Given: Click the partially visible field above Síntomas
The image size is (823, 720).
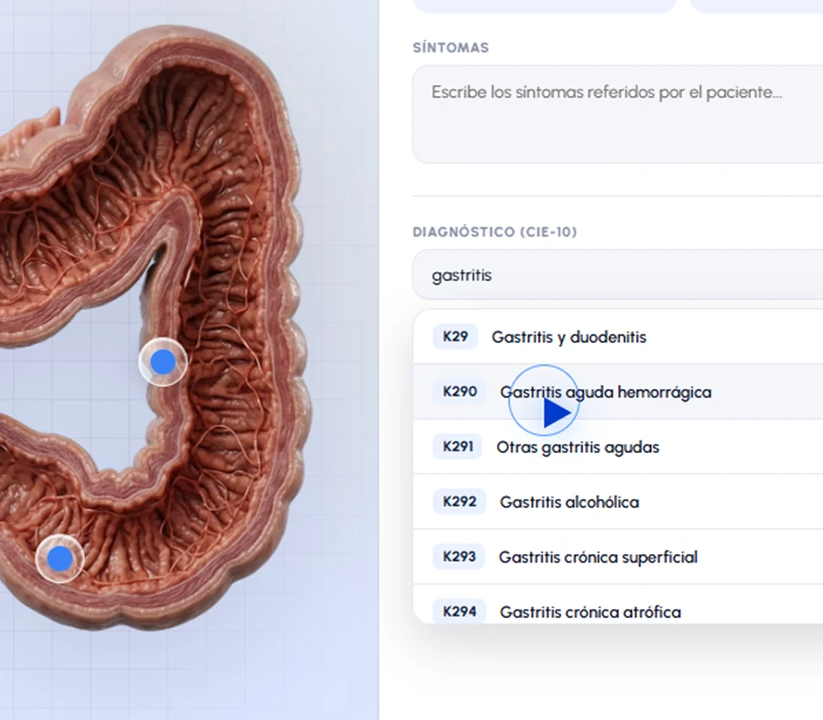Looking at the screenshot, I should (544, 5).
